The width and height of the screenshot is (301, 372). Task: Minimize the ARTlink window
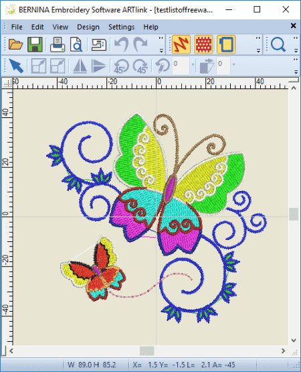coord(229,9)
